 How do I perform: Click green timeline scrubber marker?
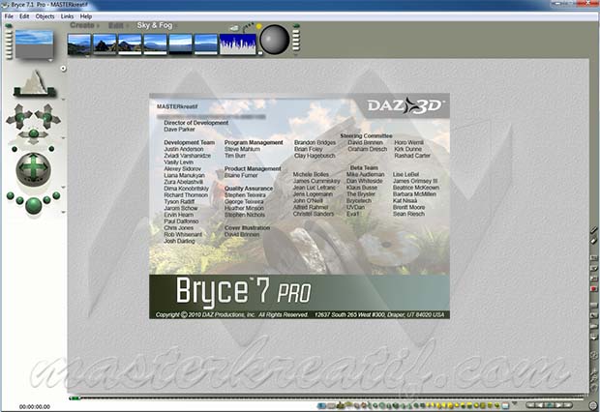[75, 398]
